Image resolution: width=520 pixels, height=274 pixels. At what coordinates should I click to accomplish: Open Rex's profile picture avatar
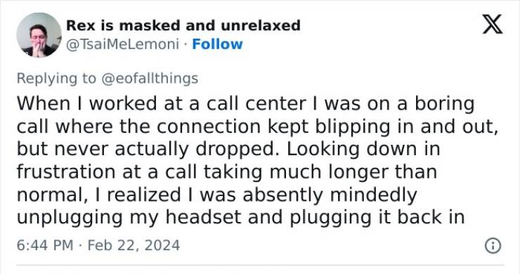click(39, 35)
